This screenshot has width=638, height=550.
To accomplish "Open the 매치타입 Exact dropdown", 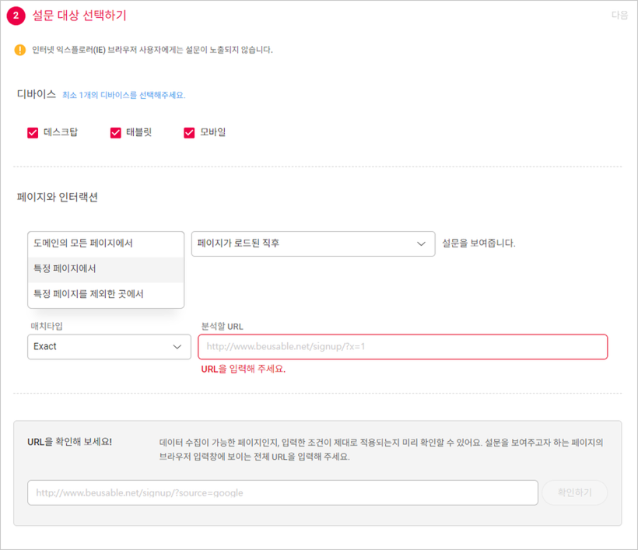I will (109, 347).
